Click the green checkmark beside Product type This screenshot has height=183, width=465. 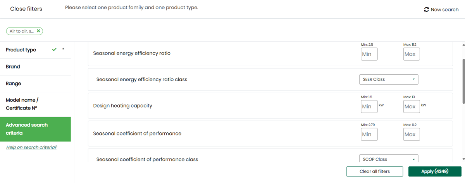point(54,50)
